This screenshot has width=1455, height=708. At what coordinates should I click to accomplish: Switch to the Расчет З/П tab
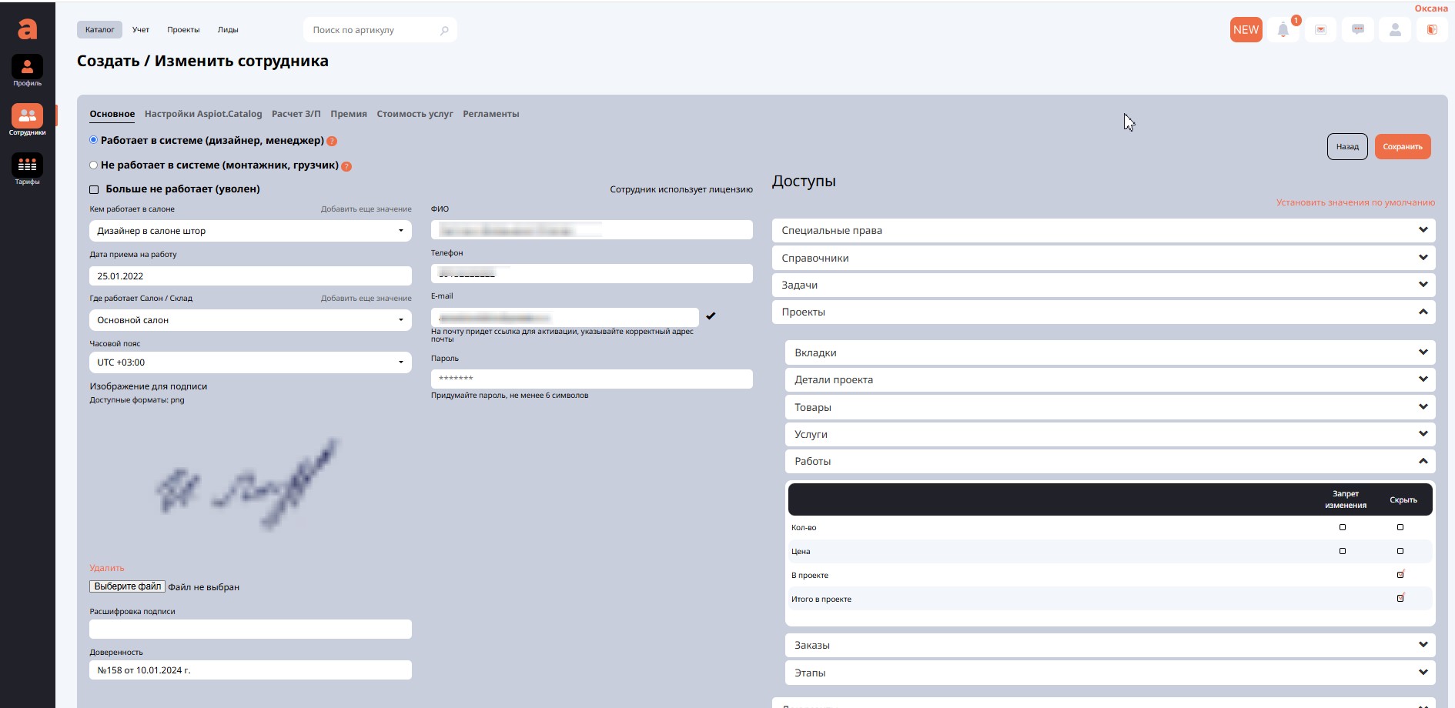(x=296, y=114)
